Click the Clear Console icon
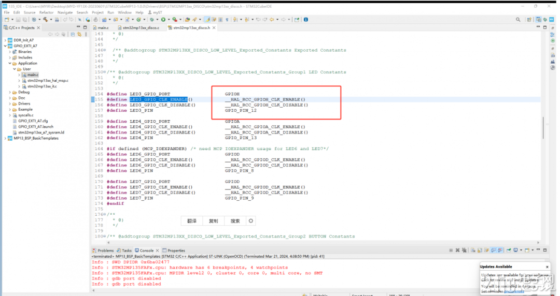 pos(473,250)
